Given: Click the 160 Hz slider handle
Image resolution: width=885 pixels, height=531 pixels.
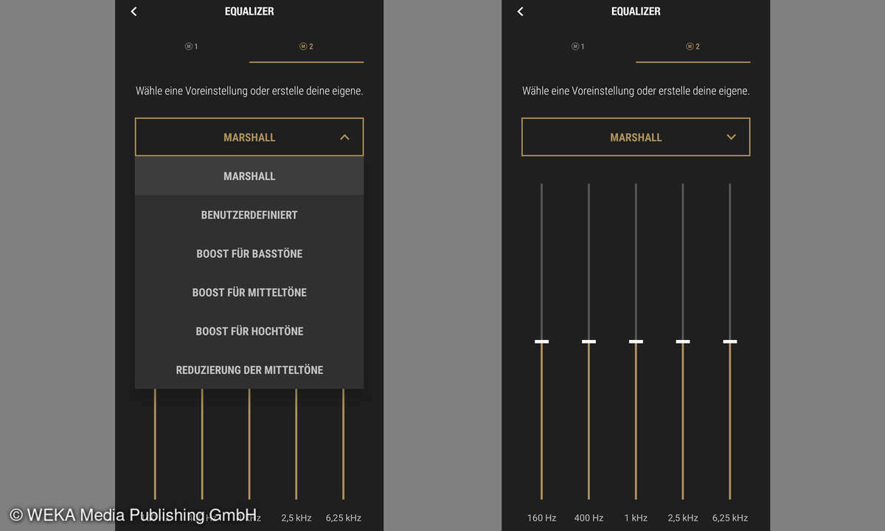Looking at the screenshot, I should [x=542, y=341].
